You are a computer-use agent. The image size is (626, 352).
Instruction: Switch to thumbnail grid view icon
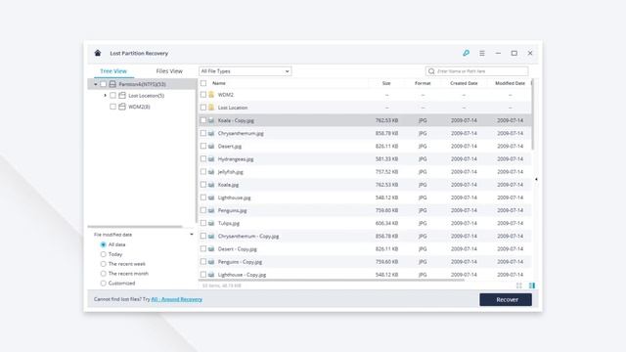coord(519,286)
